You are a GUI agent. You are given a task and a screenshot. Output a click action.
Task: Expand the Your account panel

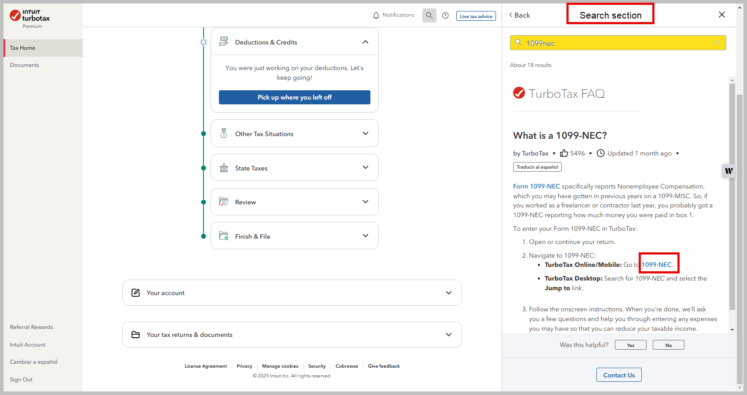click(x=448, y=293)
